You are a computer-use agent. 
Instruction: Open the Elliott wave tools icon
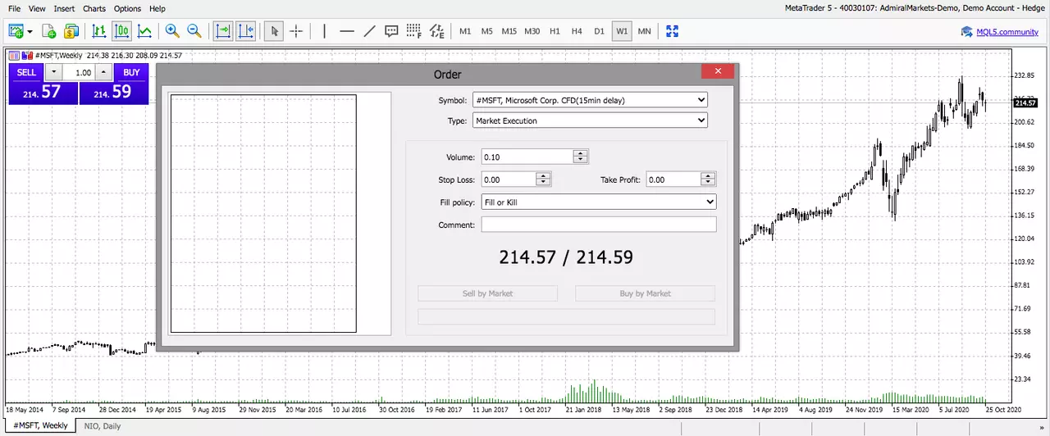click(436, 31)
